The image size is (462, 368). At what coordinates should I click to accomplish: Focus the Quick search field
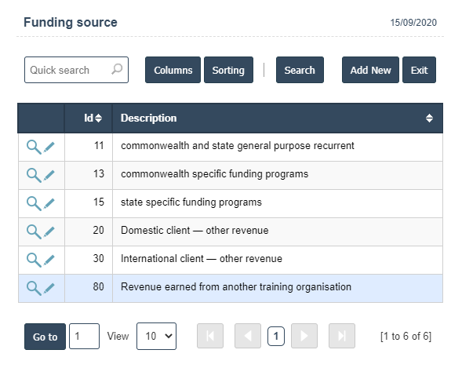[76, 70]
